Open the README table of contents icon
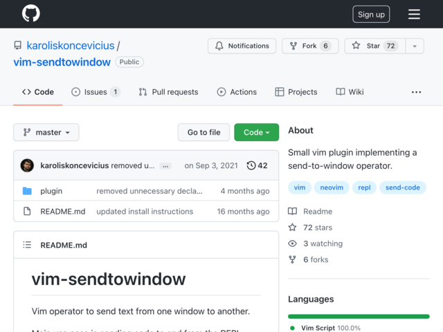The width and height of the screenshot is (443, 332). [27, 245]
